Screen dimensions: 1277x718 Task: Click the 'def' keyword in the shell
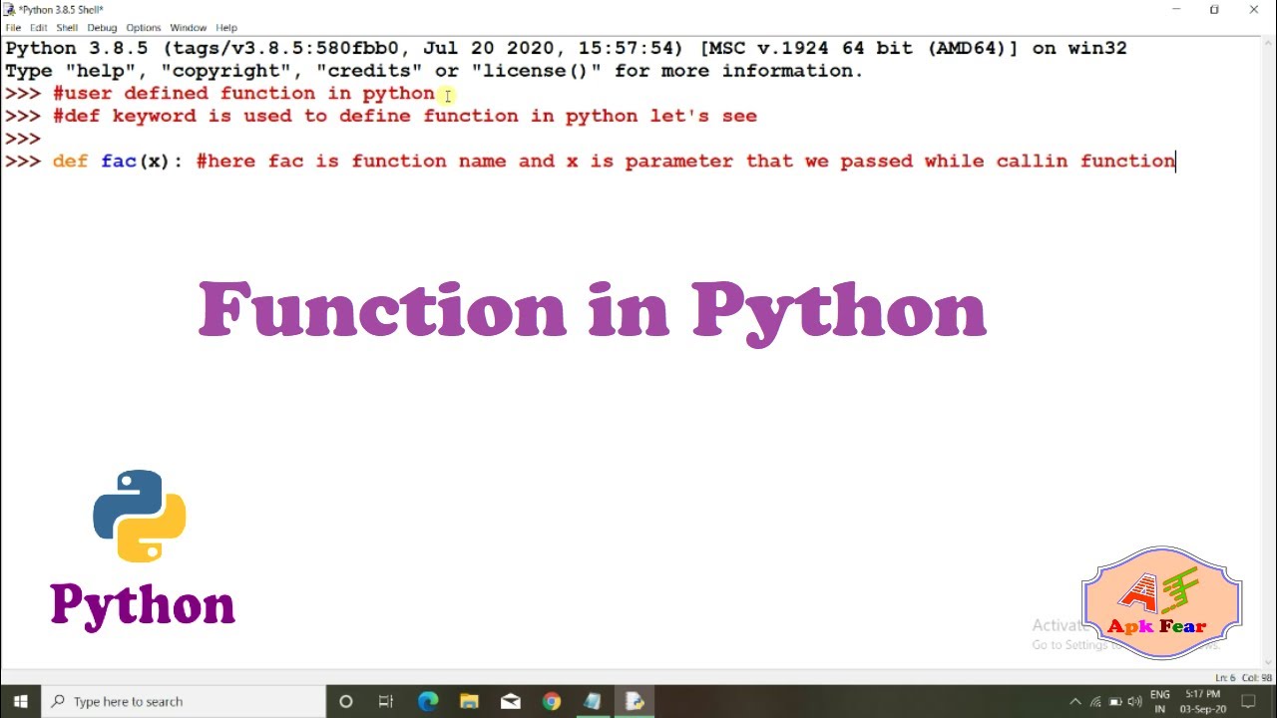pos(70,161)
